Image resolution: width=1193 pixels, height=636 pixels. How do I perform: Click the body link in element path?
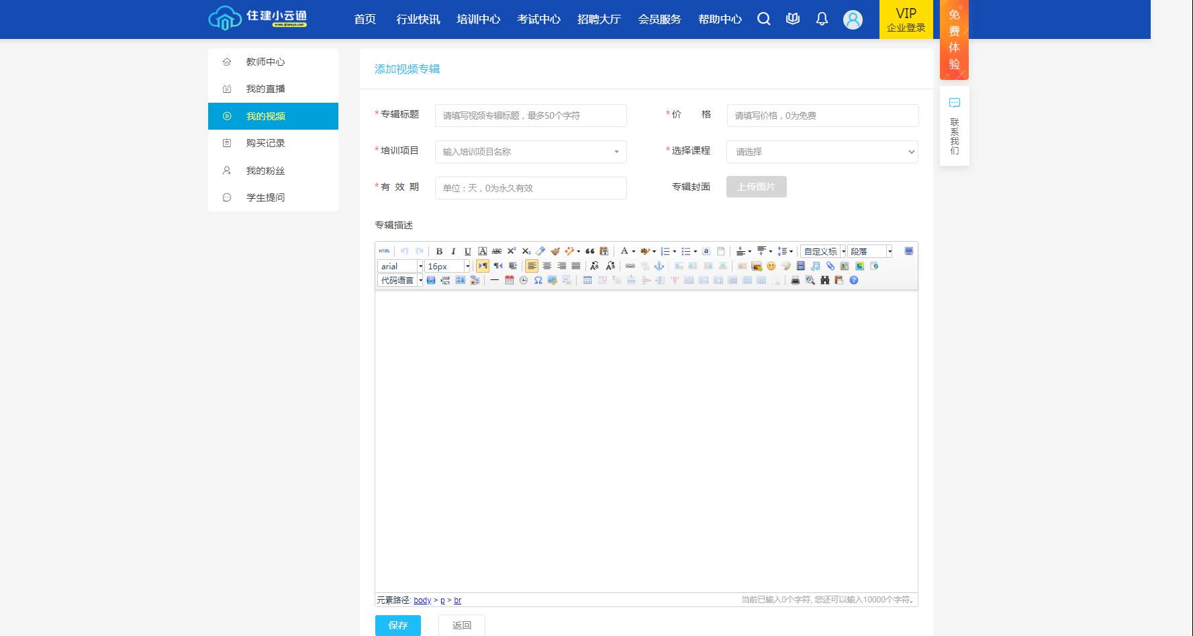422,600
